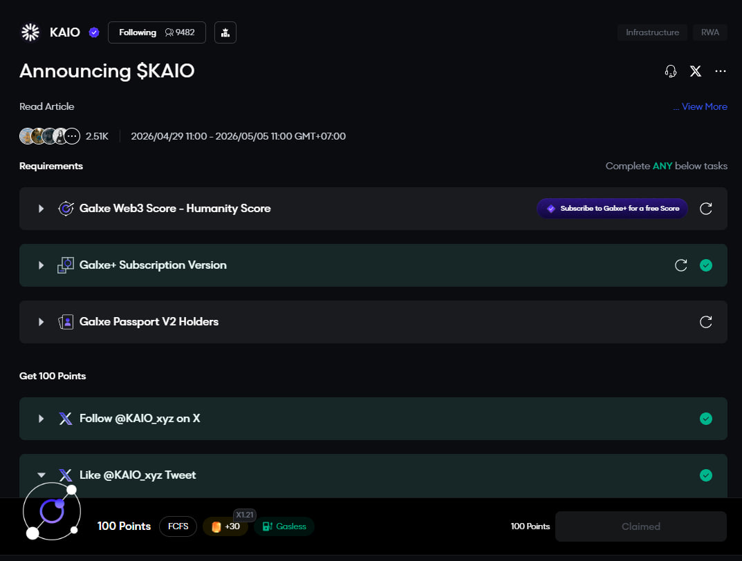The image size is (742, 561).
Task: Click the Complete ANY below tasks text
Action: pyautogui.click(x=667, y=166)
